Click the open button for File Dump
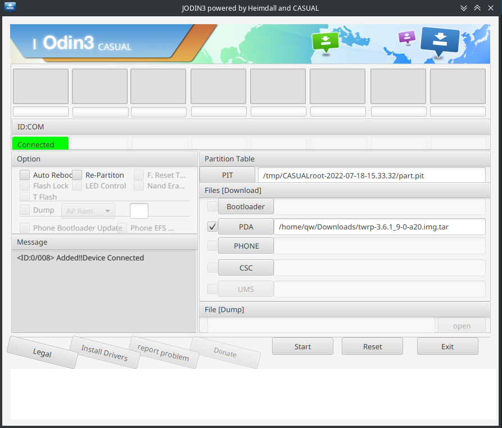502x428 pixels. [x=462, y=326]
